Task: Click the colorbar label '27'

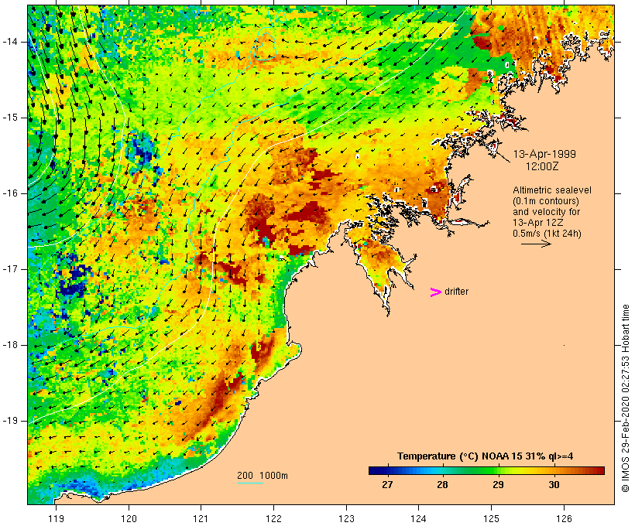Action: pos(387,484)
